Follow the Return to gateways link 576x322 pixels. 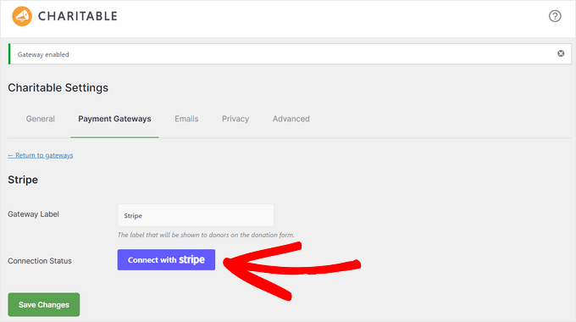pos(41,155)
